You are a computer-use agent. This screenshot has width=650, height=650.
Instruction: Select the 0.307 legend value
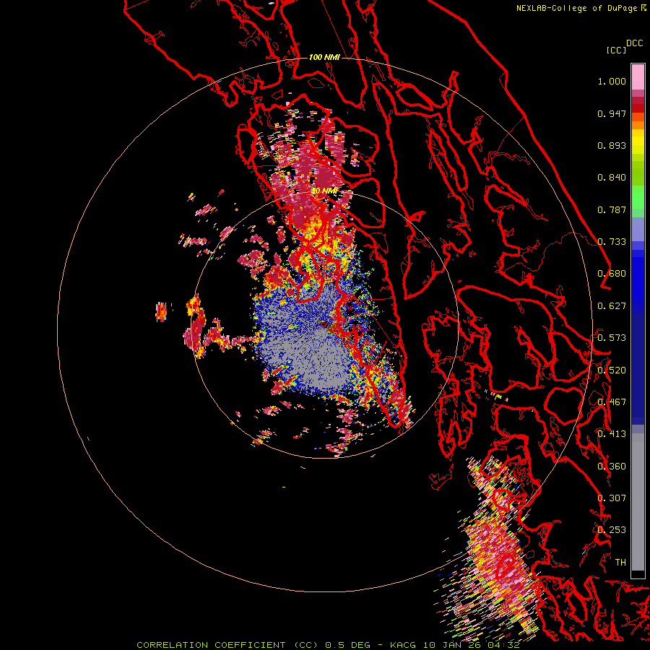(x=612, y=498)
